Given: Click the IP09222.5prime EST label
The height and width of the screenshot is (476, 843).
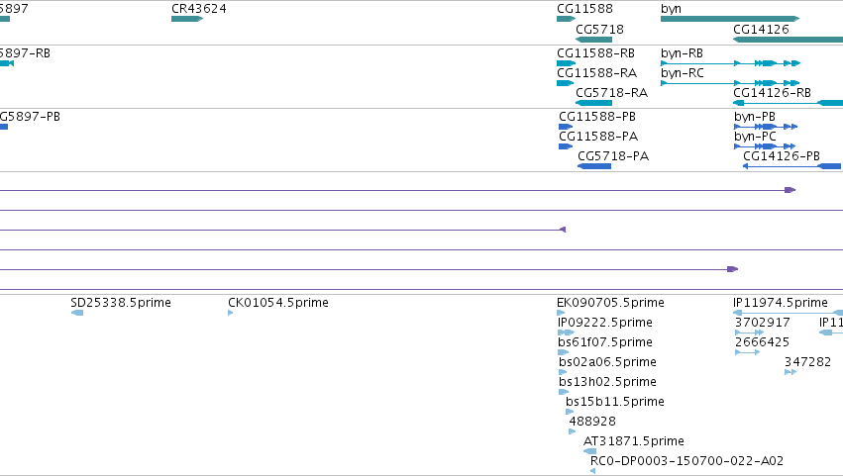Looking at the screenshot, I should (x=605, y=323).
